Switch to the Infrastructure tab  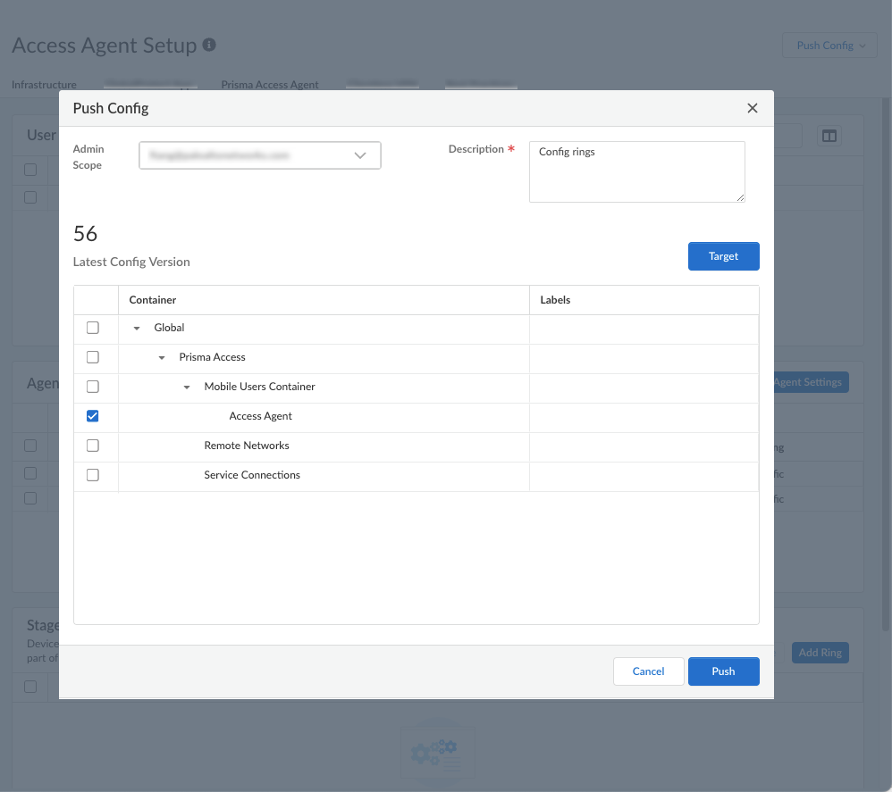point(44,85)
